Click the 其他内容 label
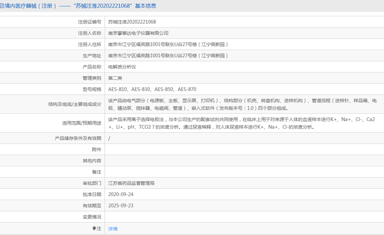Image resolution: width=384 pixels, height=235 pixels. tap(92, 161)
